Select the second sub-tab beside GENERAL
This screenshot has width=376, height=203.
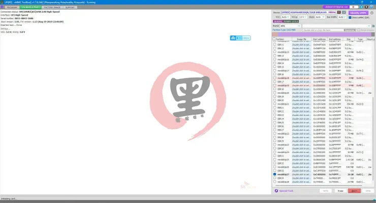[x=291, y=21]
